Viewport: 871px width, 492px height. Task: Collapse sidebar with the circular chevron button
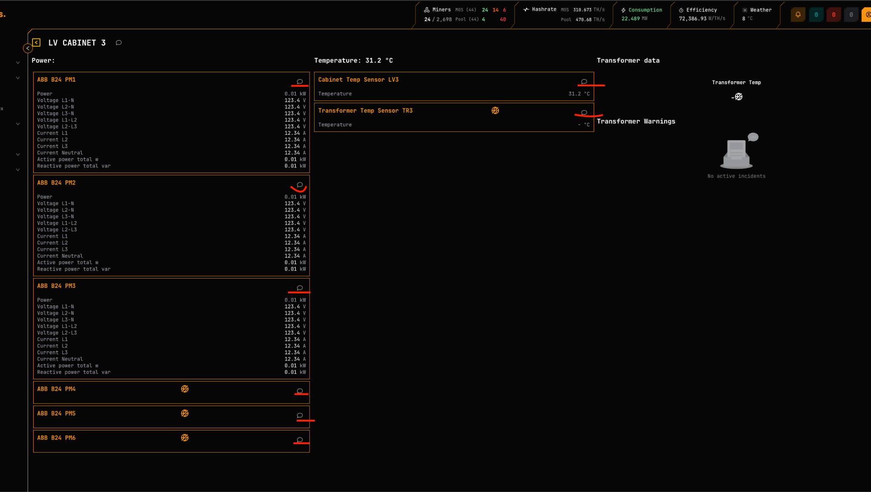coord(28,48)
